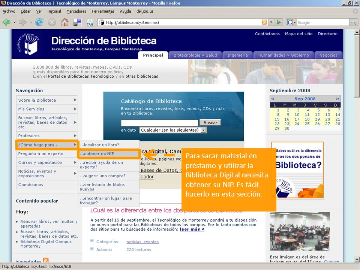Select '...encontrar un lugar para trabajar?'
The height and width of the screenshot is (270, 360).
(x=109, y=200)
